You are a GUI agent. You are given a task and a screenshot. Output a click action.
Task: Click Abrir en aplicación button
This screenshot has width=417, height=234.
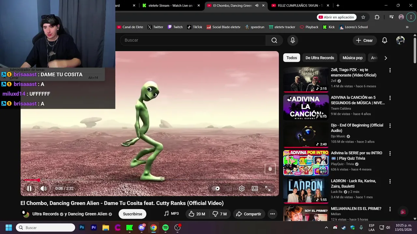coord(337,17)
